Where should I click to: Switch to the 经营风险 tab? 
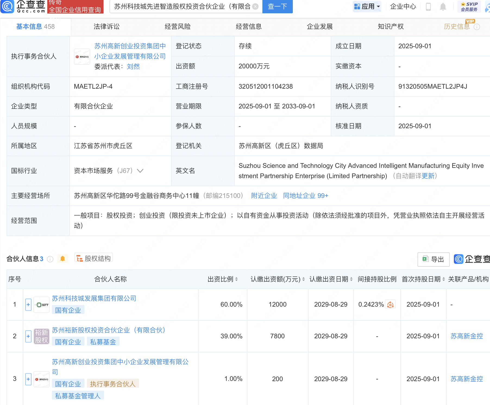pos(178,27)
